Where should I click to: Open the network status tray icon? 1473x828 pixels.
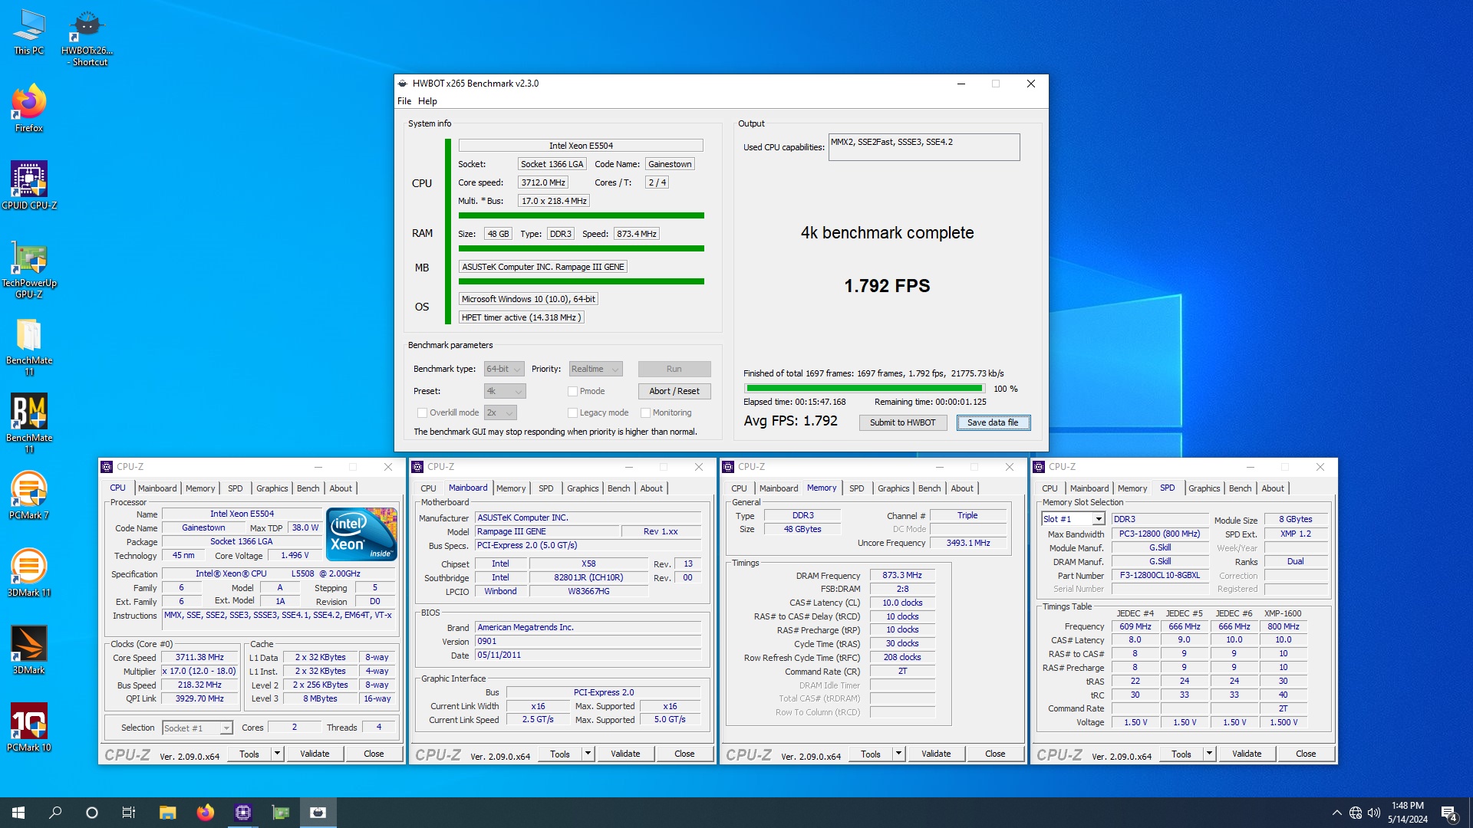1356,813
